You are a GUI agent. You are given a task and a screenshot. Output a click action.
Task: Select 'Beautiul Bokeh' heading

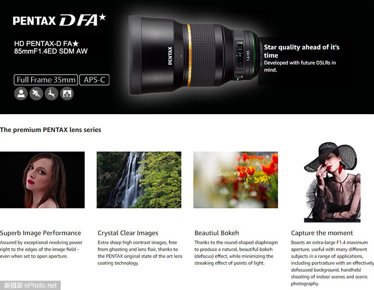coord(216,233)
